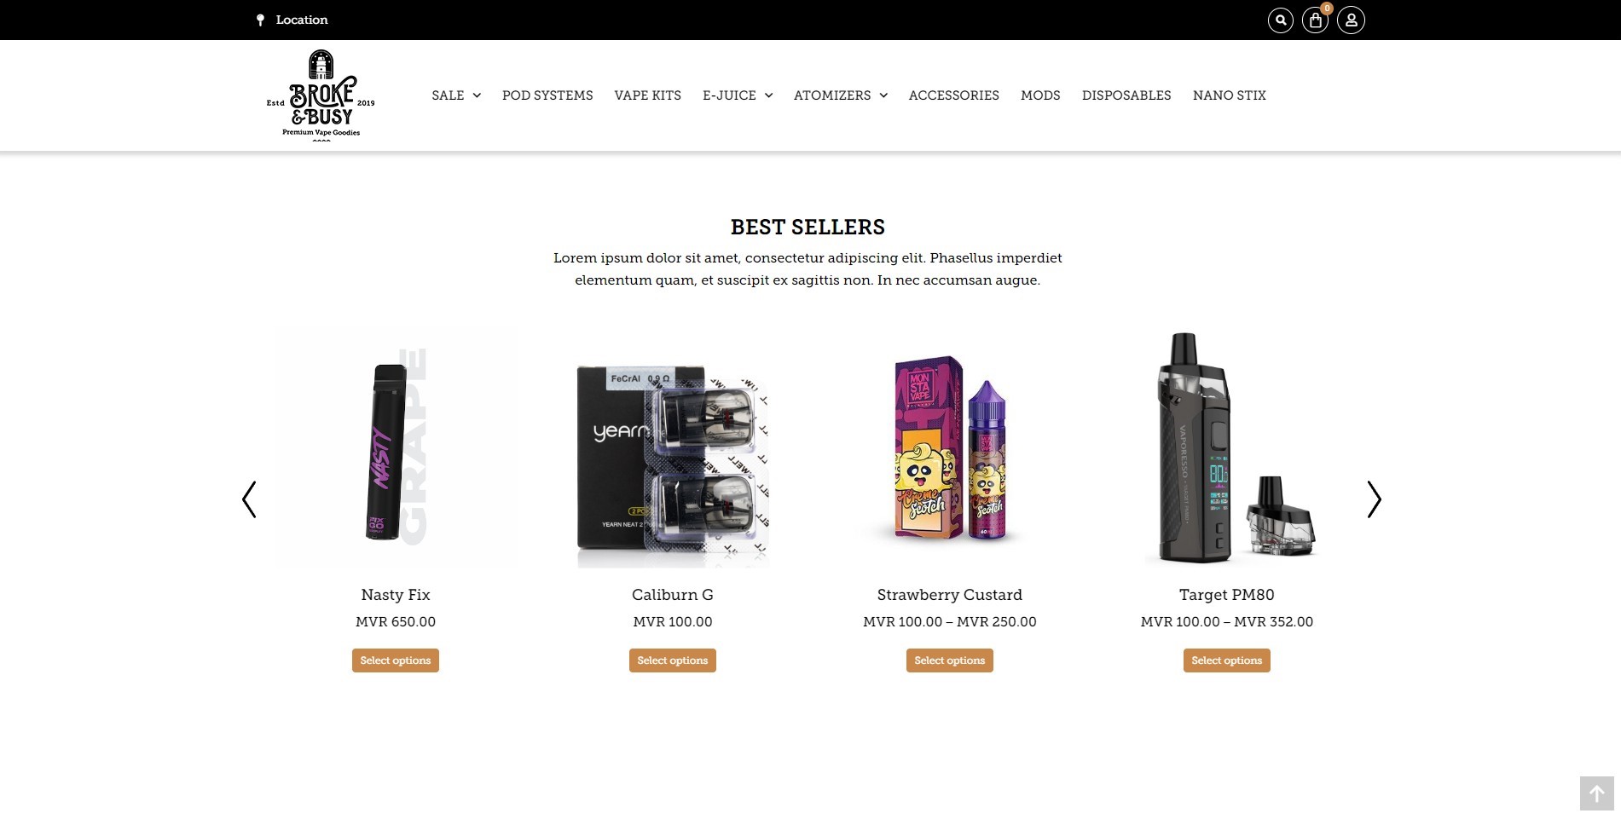Open the search icon in top bar
1621x819 pixels.
pyautogui.click(x=1280, y=20)
